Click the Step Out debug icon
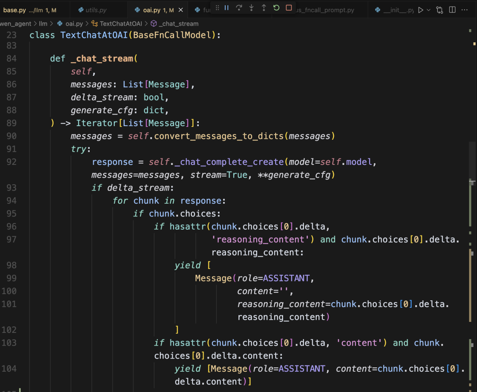This screenshot has width=477, height=392. coord(264,8)
